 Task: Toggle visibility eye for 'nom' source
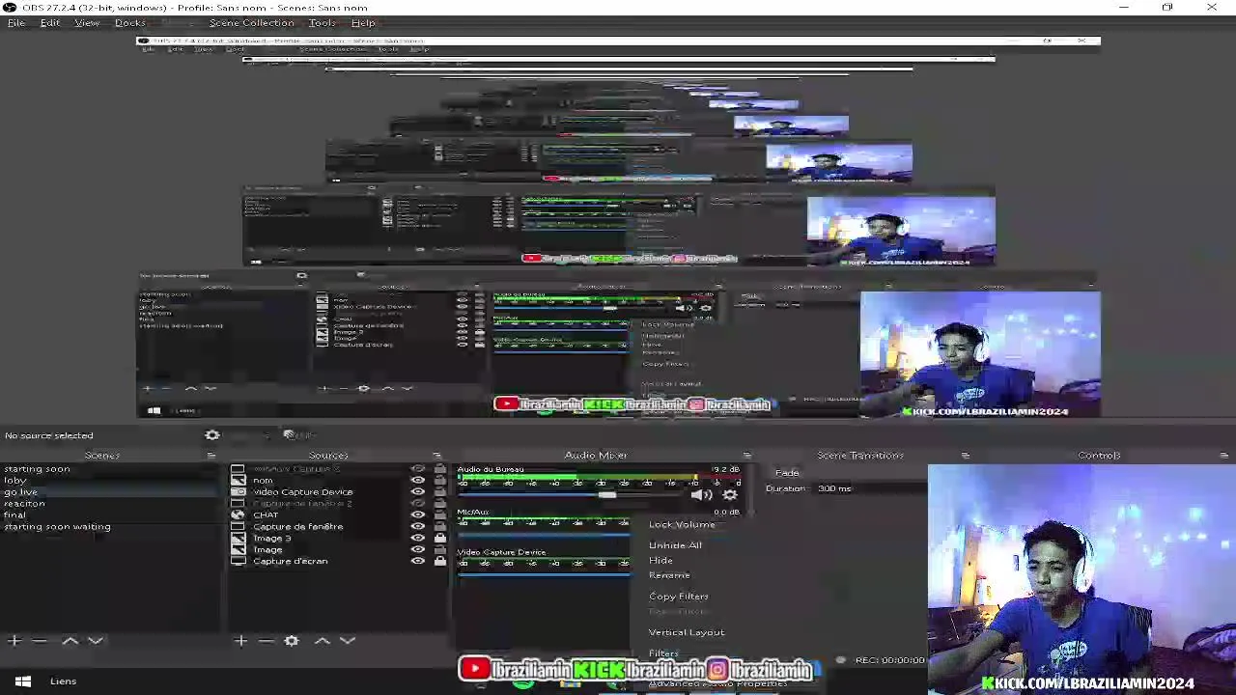[x=418, y=480]
